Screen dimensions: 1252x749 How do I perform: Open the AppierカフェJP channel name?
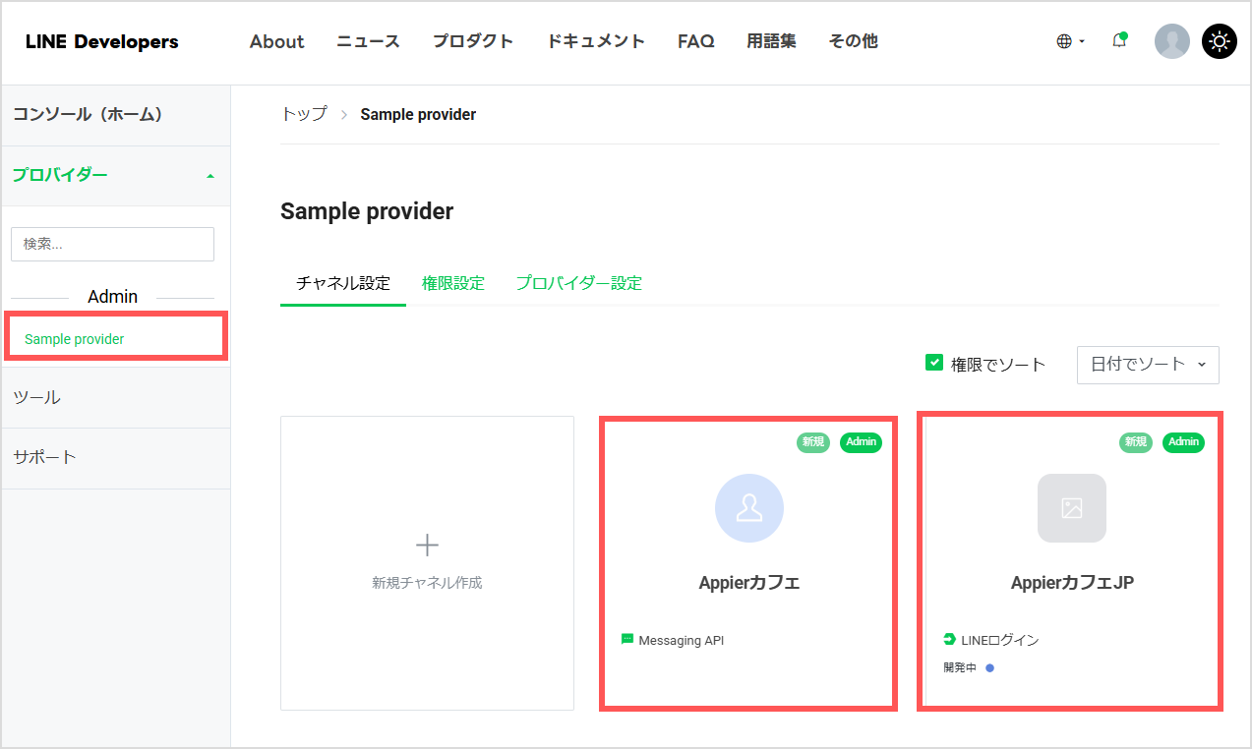pos(1072,583)
